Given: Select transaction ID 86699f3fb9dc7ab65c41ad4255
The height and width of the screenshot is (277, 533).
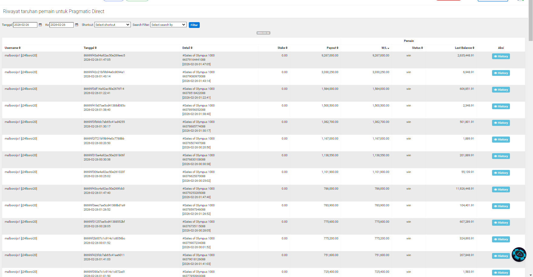Looking at the screenshot, I should click(x=104, y=122).
